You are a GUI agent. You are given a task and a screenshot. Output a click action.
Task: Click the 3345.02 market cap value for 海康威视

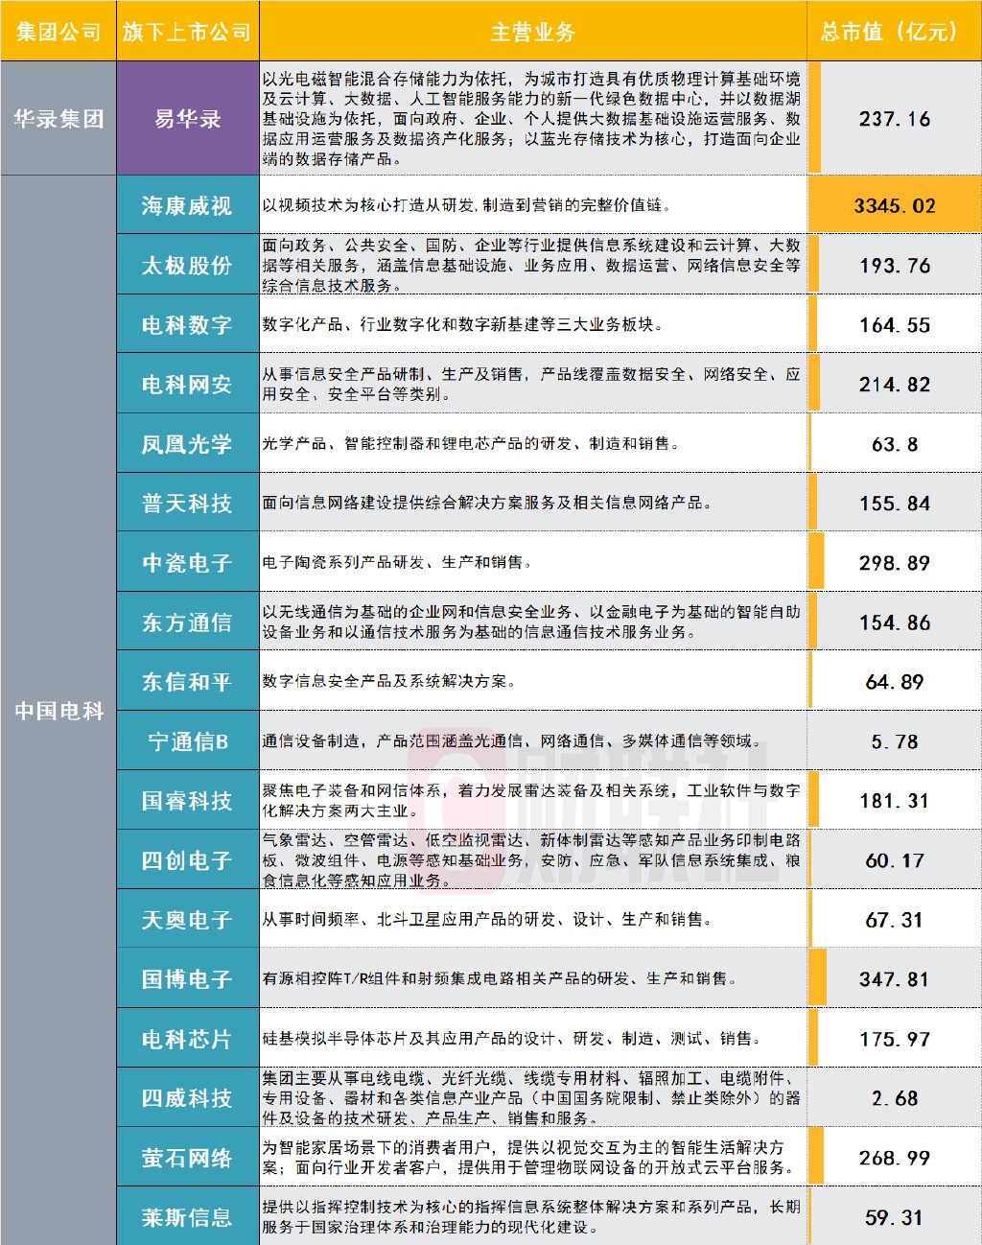click(x=893, y=203)
